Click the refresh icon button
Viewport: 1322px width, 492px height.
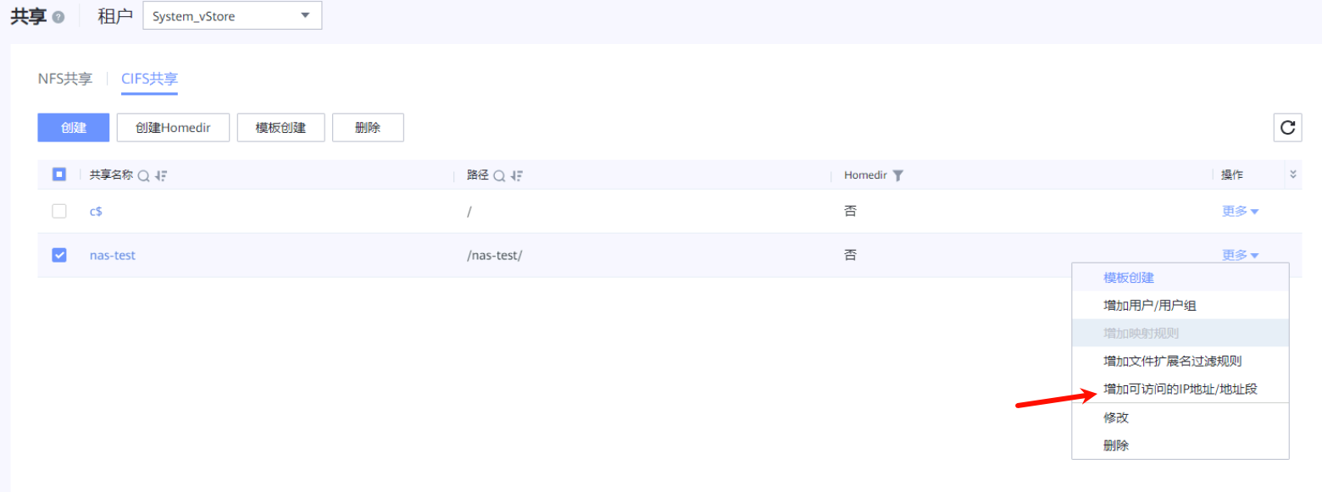pos(1287,128)
